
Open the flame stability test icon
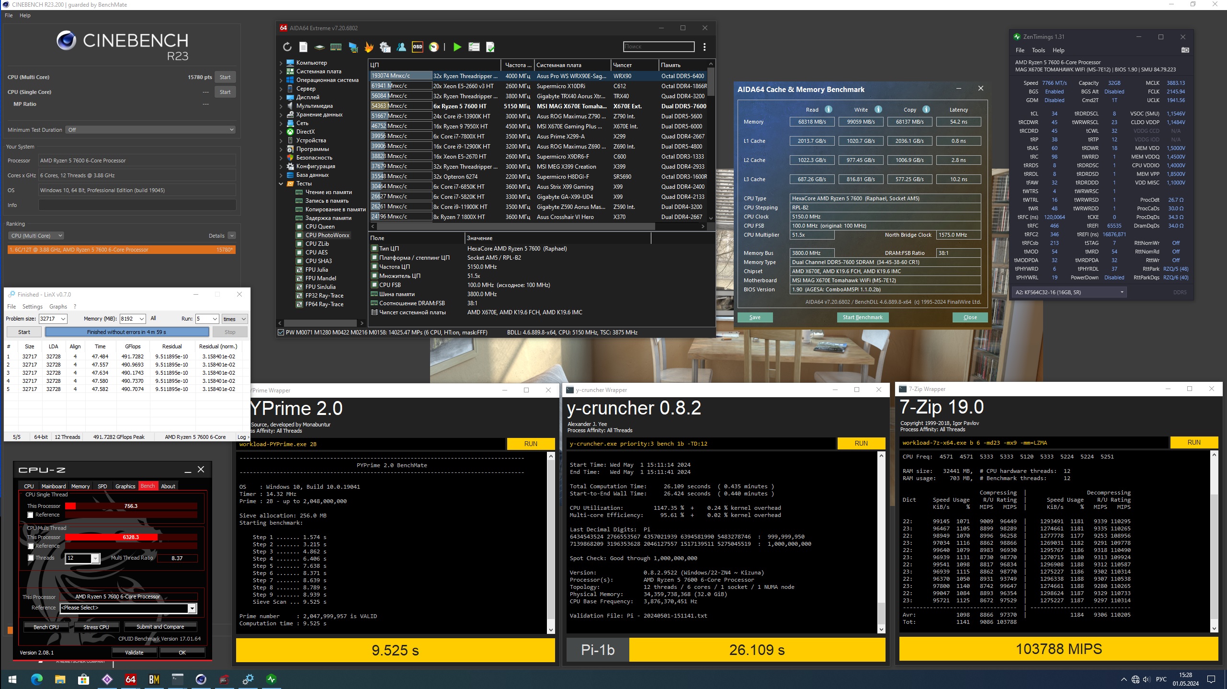click(x=369, y=47)
